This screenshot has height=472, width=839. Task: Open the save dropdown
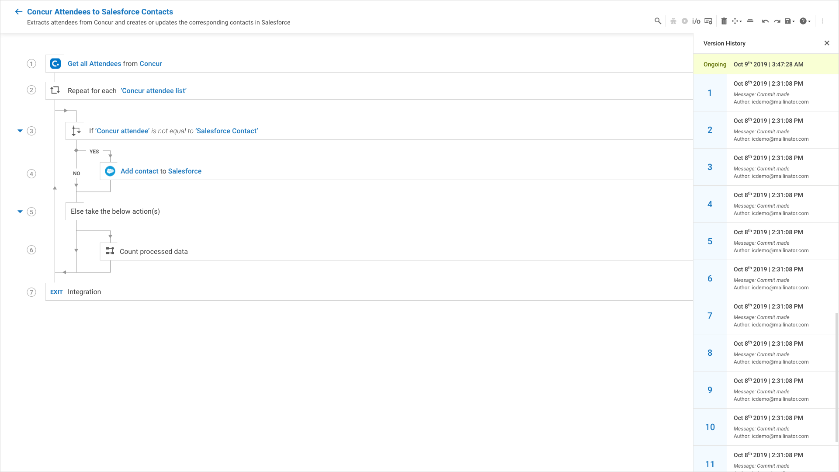[x=790, y=21]
